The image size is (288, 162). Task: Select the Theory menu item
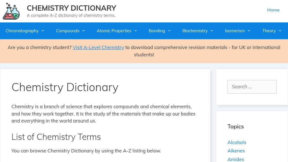[269, 31]
